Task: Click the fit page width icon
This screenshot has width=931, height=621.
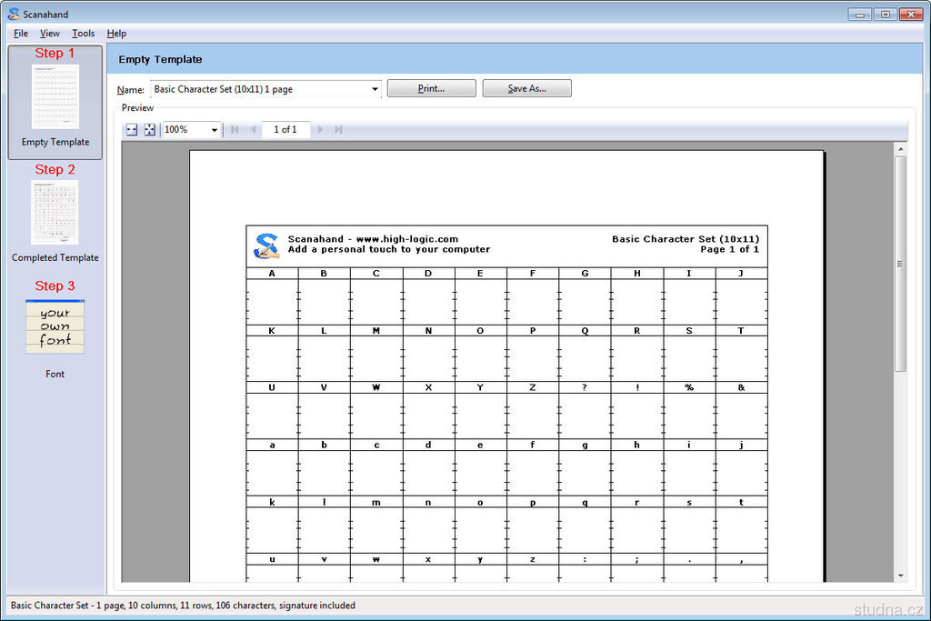Action: click(132, 130)
